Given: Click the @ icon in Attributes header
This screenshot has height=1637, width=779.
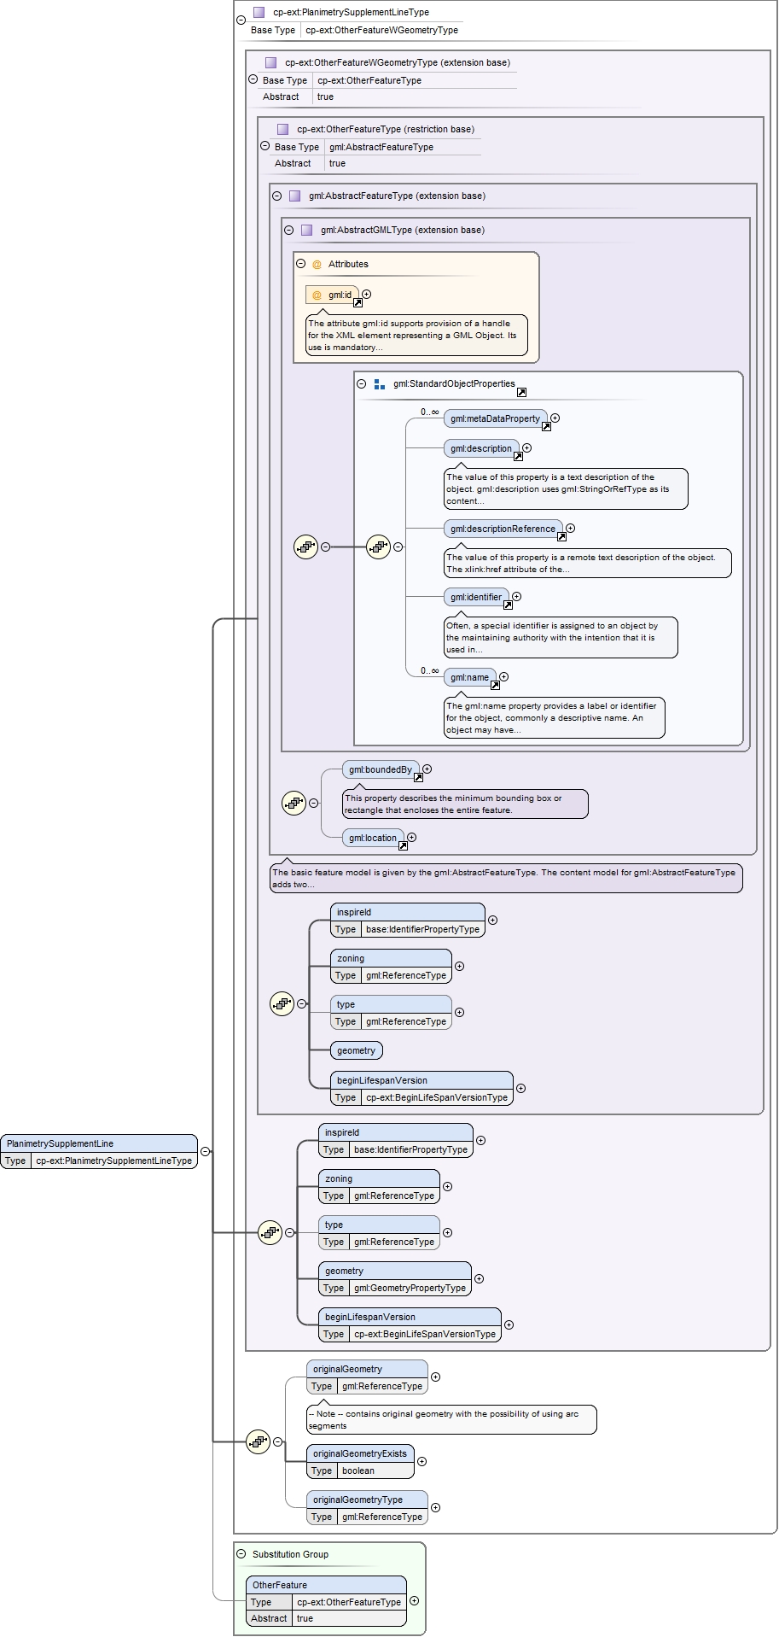Looking at the screenshot, I should (x=317, y=264).
